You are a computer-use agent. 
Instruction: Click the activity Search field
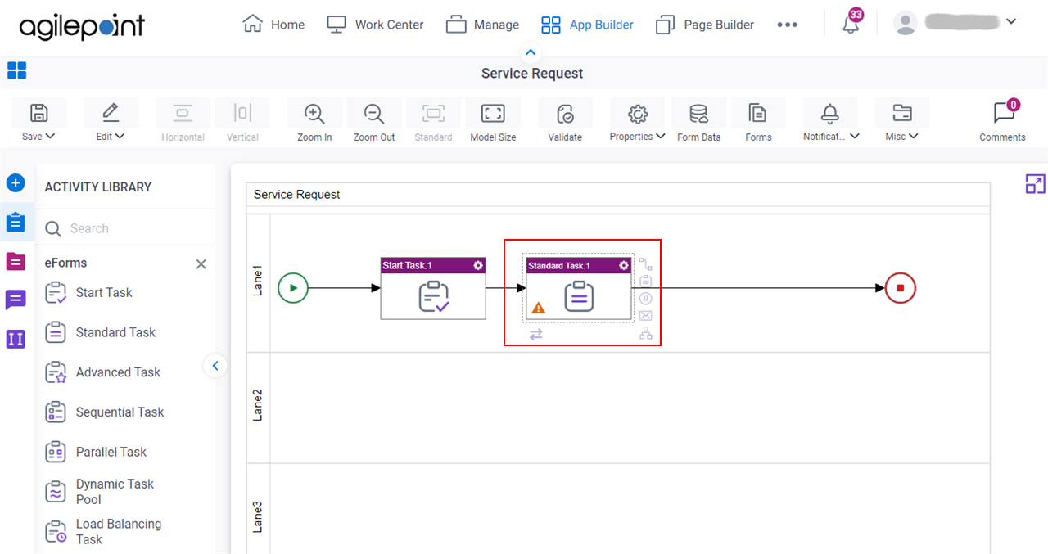coord(127,228)
